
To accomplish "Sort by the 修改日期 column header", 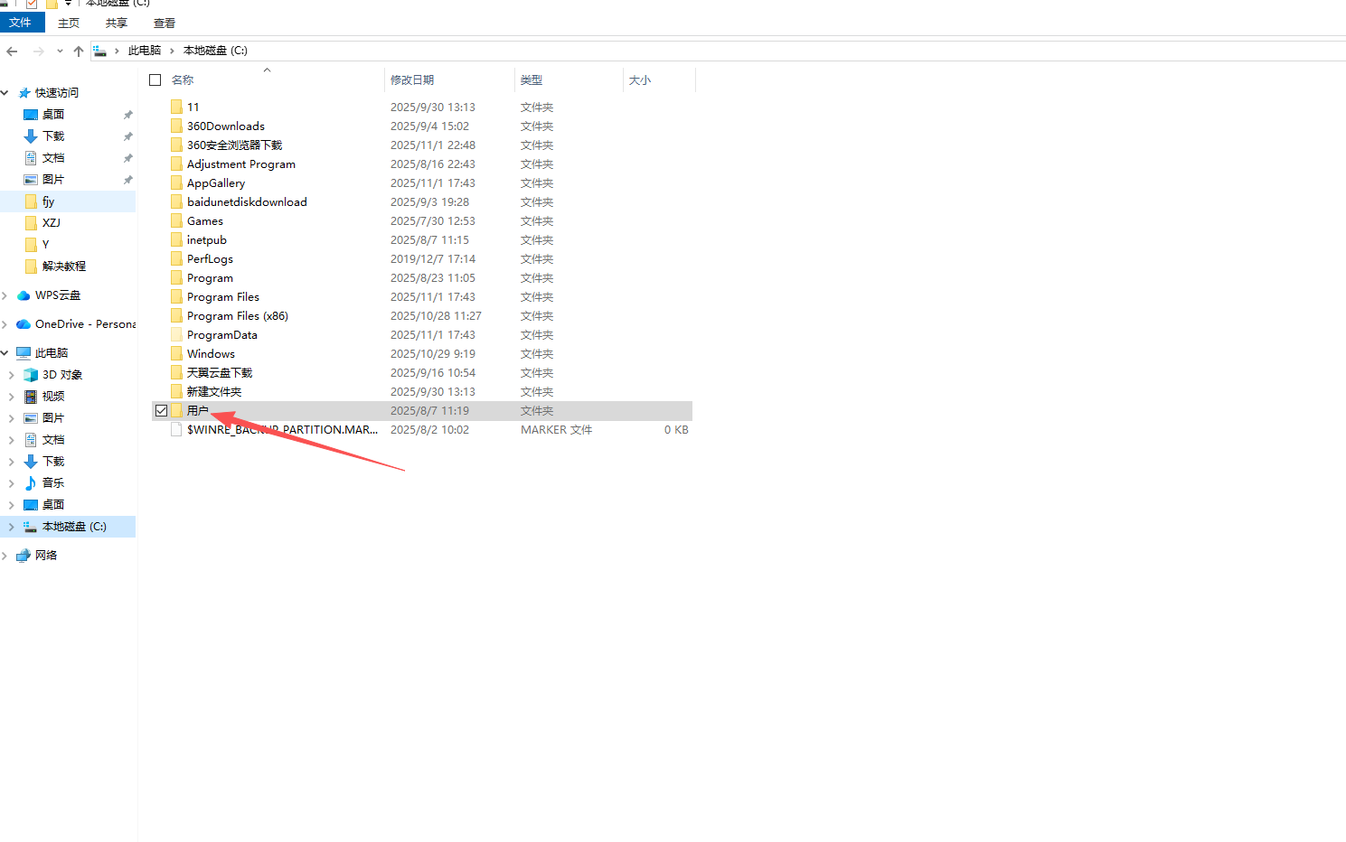I will pos(413,80).
